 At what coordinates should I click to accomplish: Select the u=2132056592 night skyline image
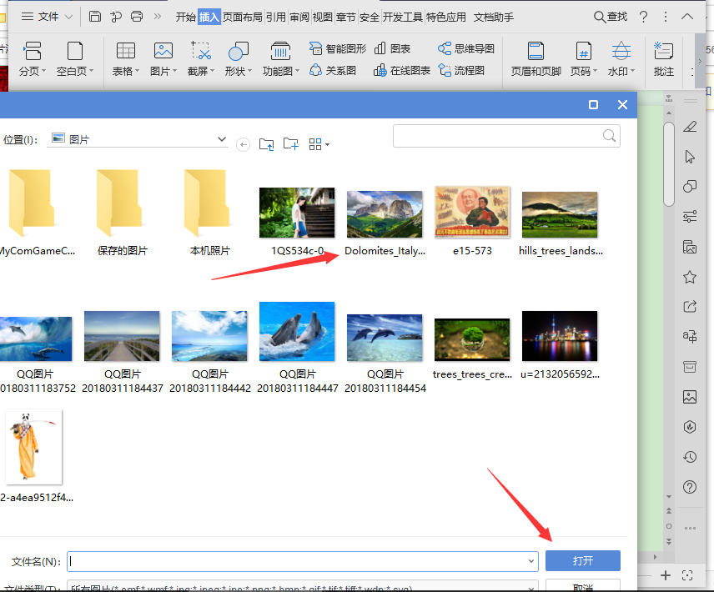(560, 345)
